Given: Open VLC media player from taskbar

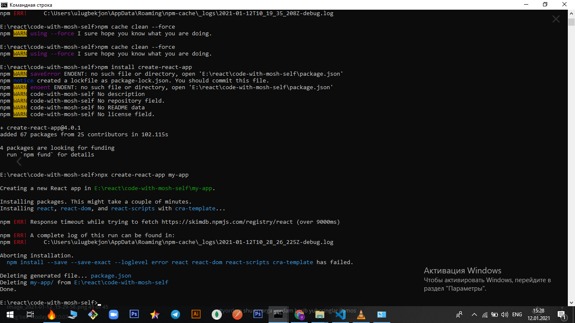Looking at the screenshot, I should point(361,314).
